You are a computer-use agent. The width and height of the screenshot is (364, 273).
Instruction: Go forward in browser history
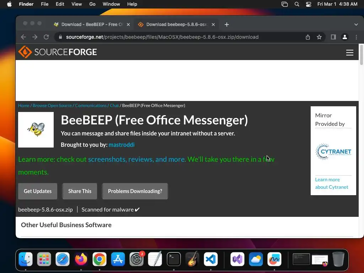35,37
